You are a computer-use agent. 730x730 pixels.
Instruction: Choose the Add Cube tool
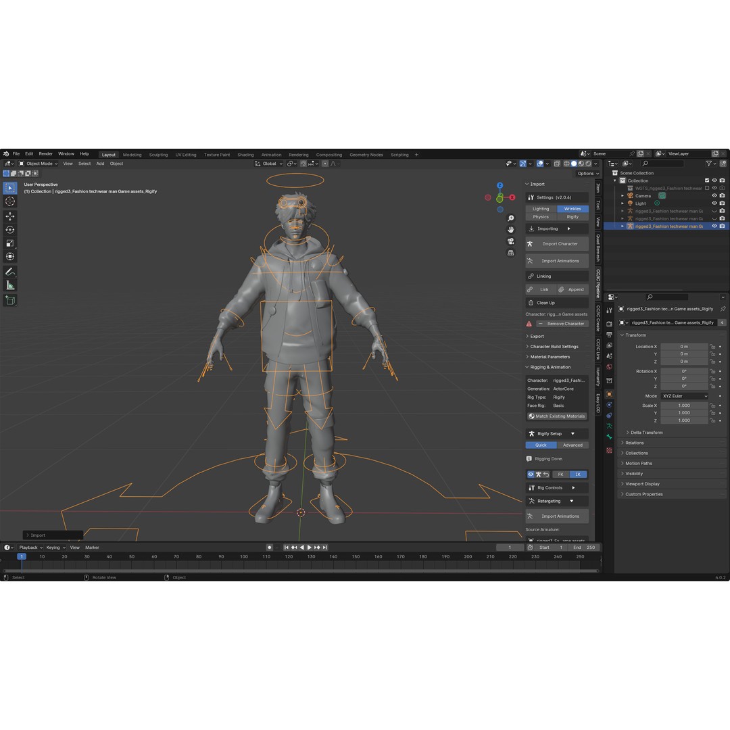pyautogui.click(x=10, y=300)
